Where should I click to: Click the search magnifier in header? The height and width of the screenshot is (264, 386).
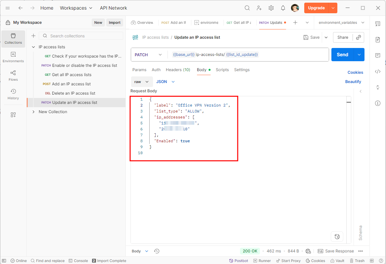point(247,8)
